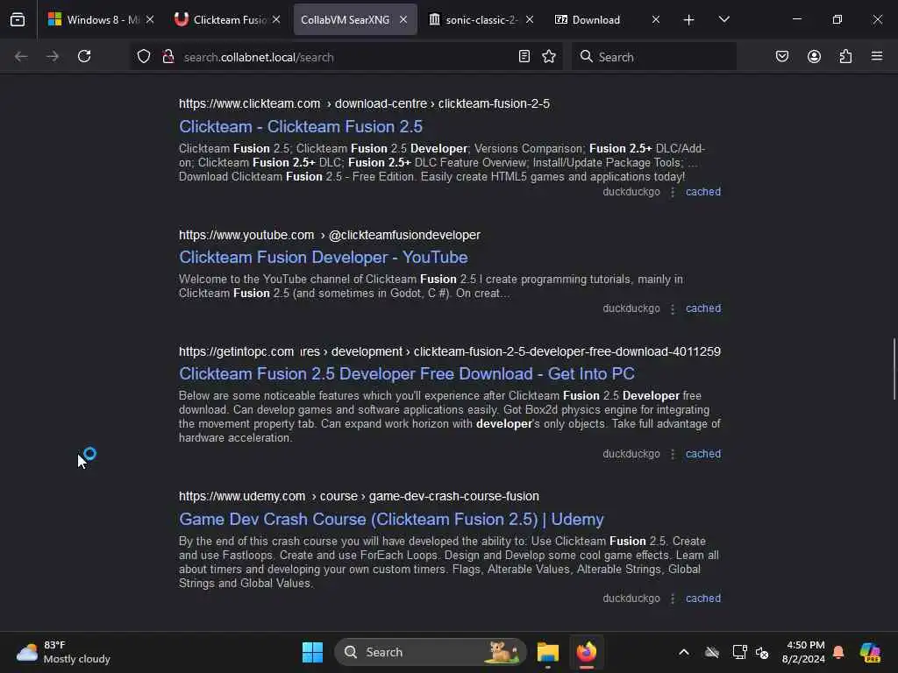The height and width of the screenshot is (673, 898).
Task: Close the Clickteam Fusion tab
Action: pos(276,19)
